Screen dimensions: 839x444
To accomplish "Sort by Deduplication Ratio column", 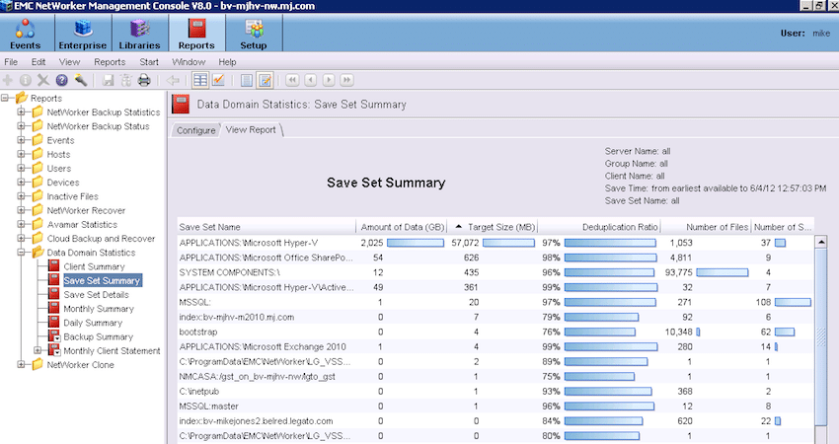I will pos(599,227).
